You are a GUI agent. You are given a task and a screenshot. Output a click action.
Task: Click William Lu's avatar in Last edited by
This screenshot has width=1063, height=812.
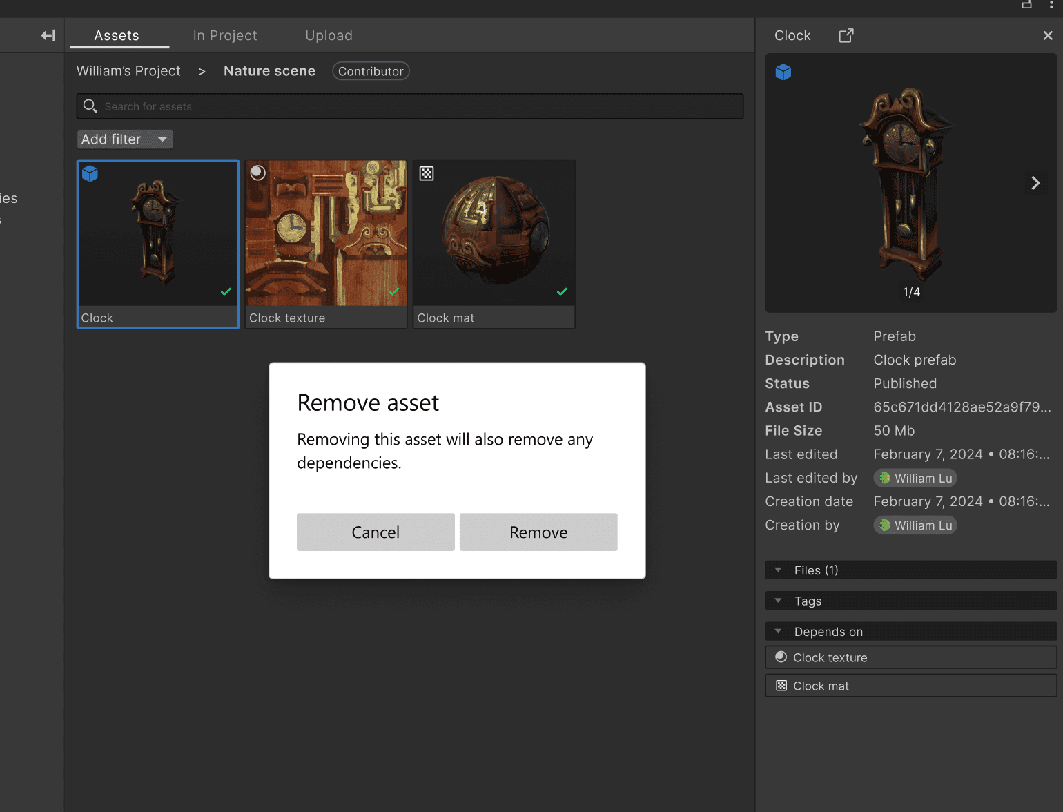885,478
